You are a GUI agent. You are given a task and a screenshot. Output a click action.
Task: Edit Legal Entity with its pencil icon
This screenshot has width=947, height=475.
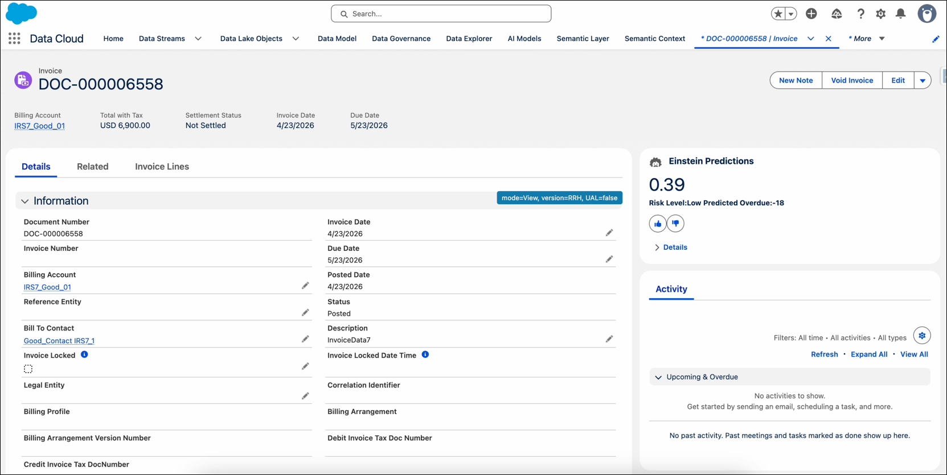[x=305, y=396]
